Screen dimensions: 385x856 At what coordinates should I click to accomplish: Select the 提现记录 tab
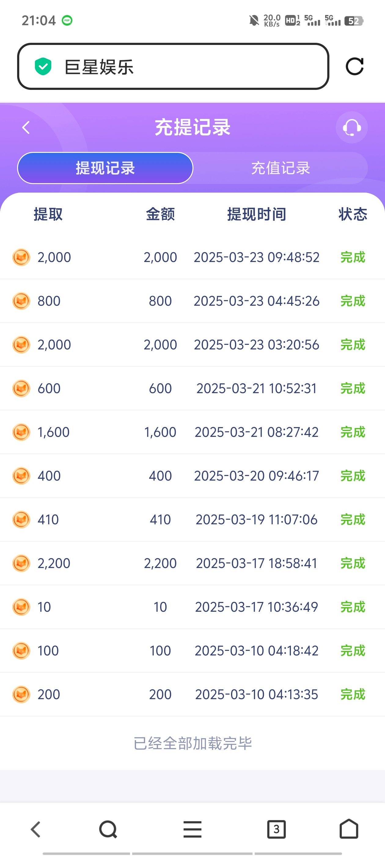click(105, 168)
